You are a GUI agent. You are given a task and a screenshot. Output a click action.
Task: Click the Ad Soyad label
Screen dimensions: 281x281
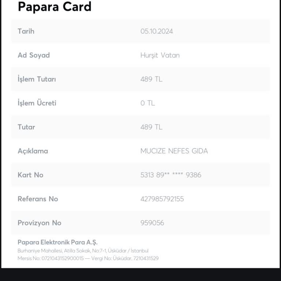tap(34, 55)
